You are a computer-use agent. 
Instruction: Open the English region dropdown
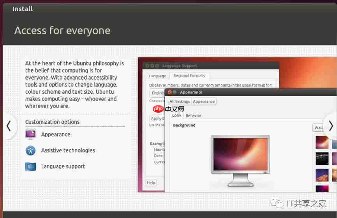point(157,93)
